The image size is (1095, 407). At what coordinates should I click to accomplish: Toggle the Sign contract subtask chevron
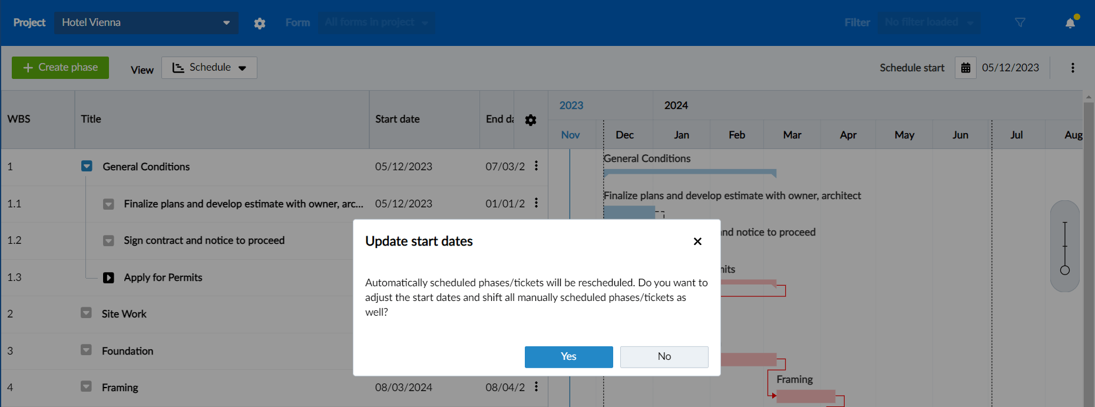(x=108, y=240)
